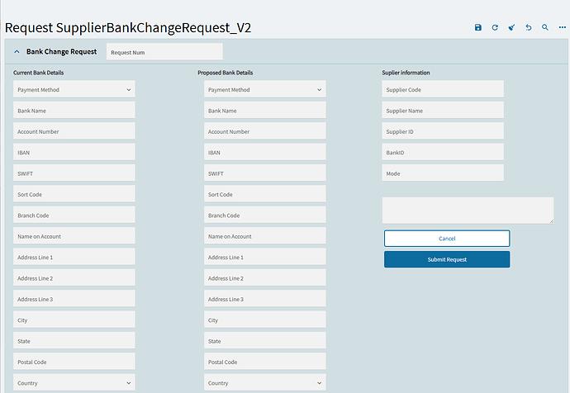570x393 pixels.
Task: Click the proposed Name on Account field
Action: pos(264,236)
